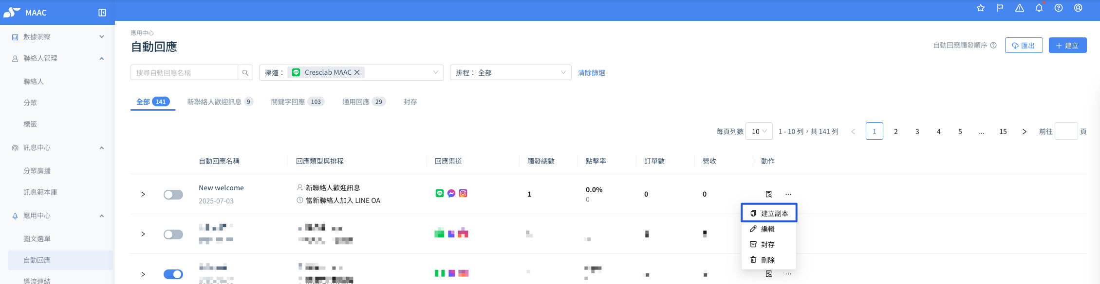Click Instagram channel icon in New welcome row
The height and width of the screenshot is (284, 1100).
click(463, 193)
